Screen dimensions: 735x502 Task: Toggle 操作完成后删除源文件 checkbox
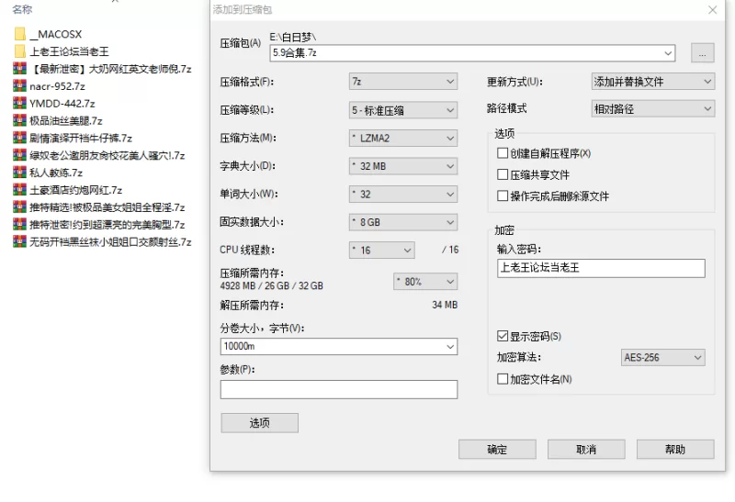[503, 195]
